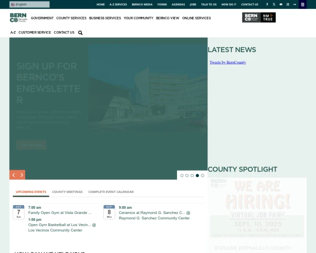This screenshot has width=316, height=253.
Task: Click the dark blue app icon in top bar
Action: click(302, 4)
